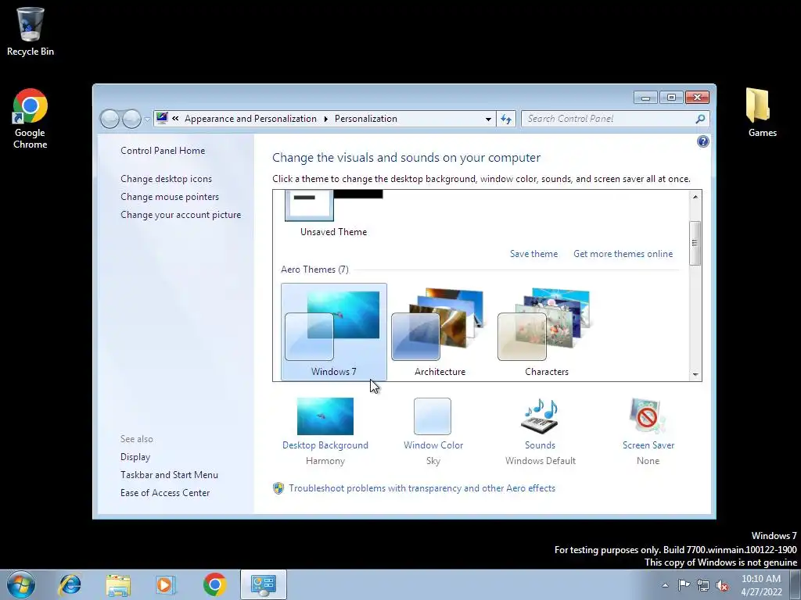Click the breadcrumb double chevron

point(175,119)
